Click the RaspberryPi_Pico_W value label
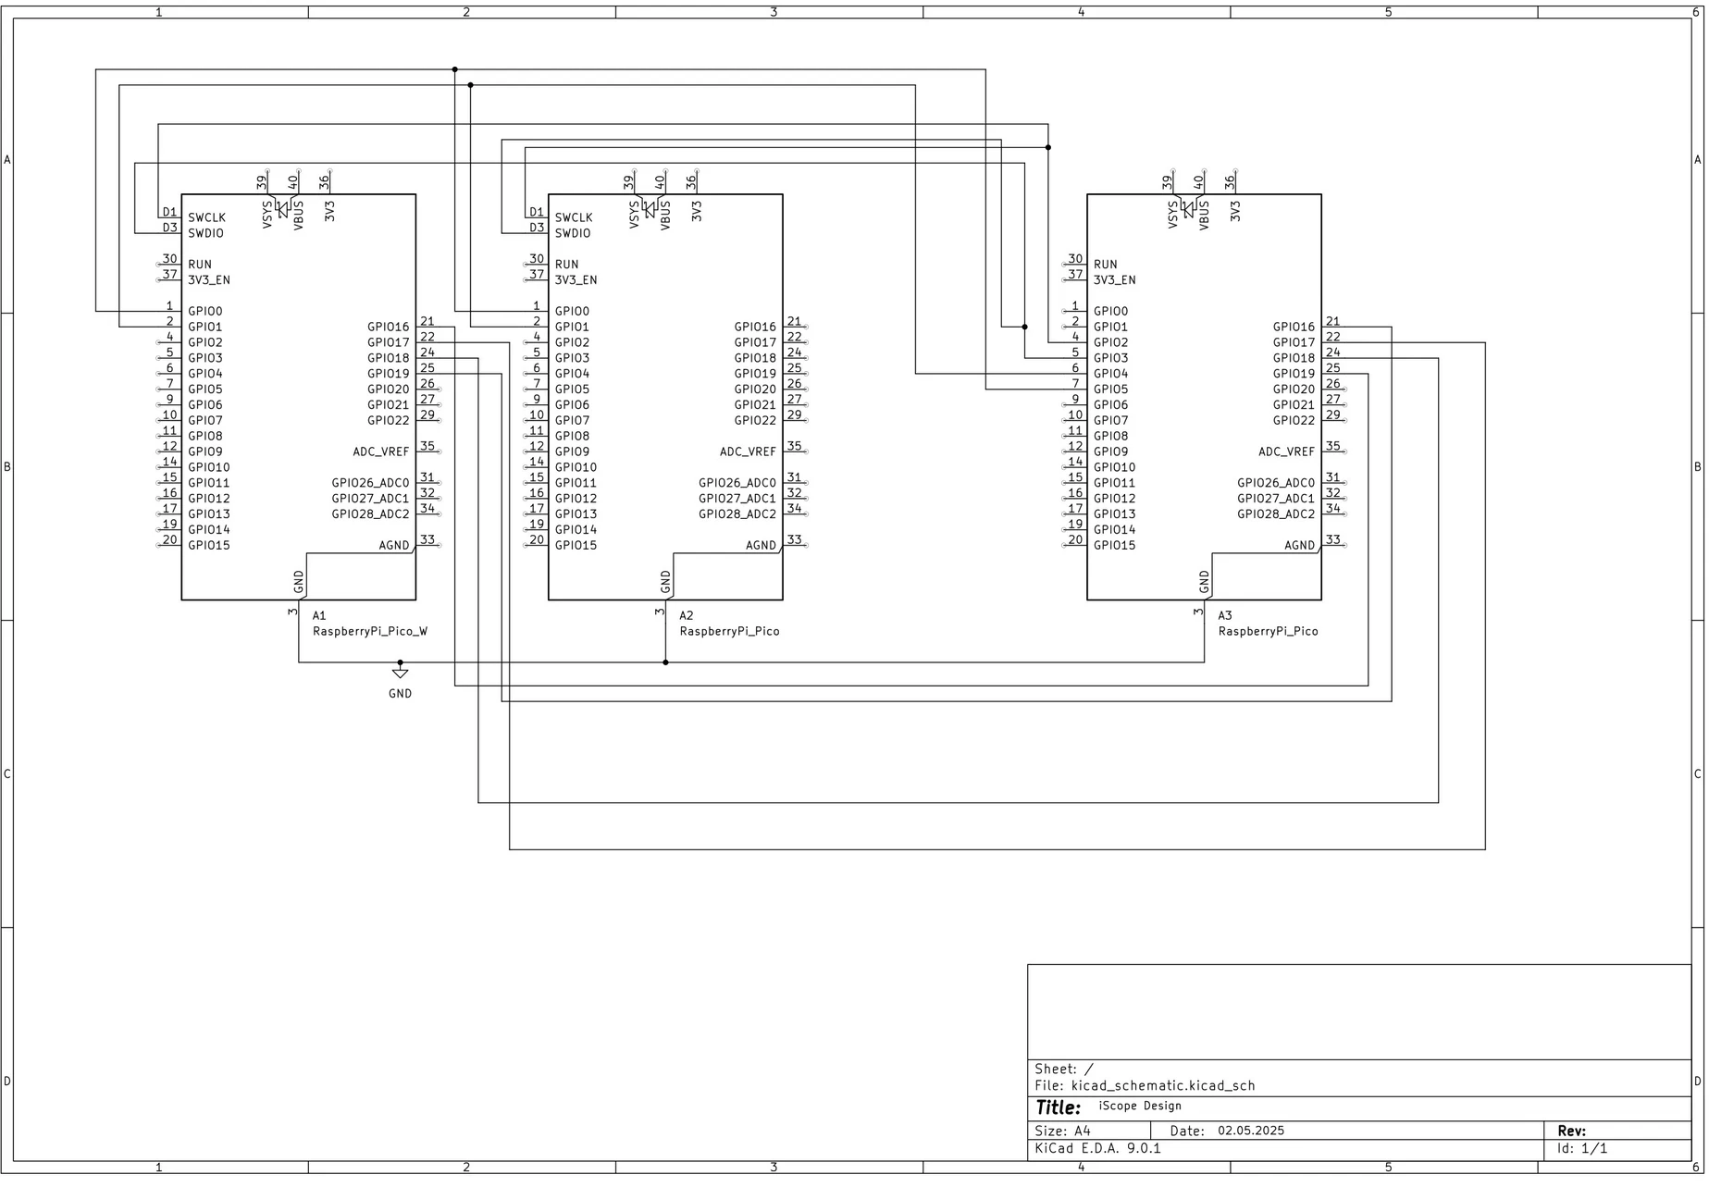 pyautogui.click(x=370, y=632)
